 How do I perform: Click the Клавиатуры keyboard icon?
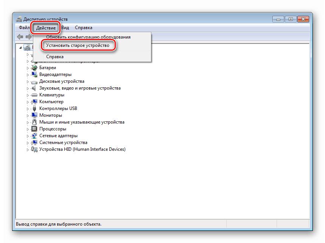tap(34, 95)
